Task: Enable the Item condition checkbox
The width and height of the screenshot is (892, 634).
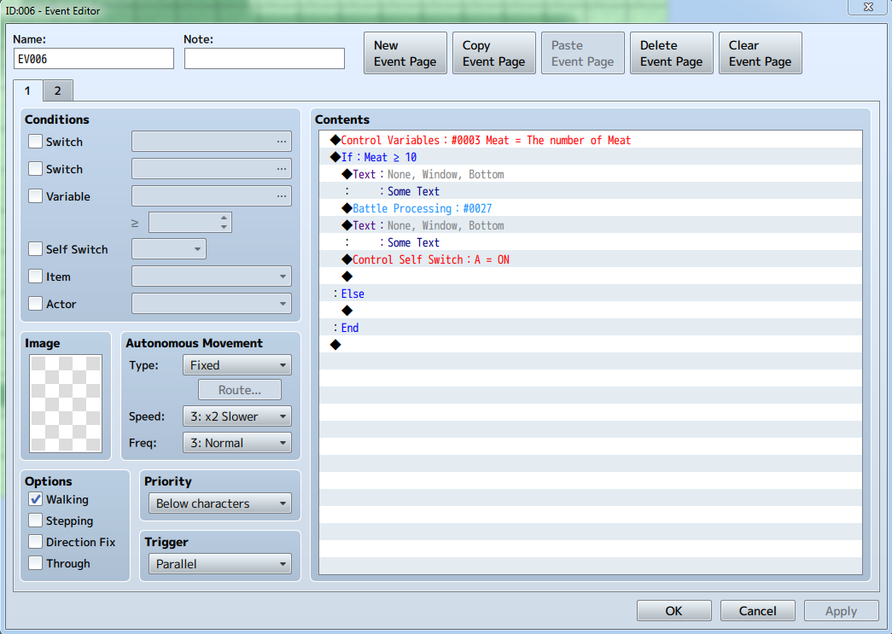Action: [35, 276]
